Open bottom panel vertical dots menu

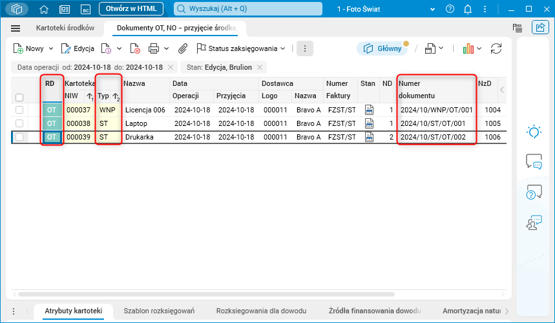(x=14, y=311)
